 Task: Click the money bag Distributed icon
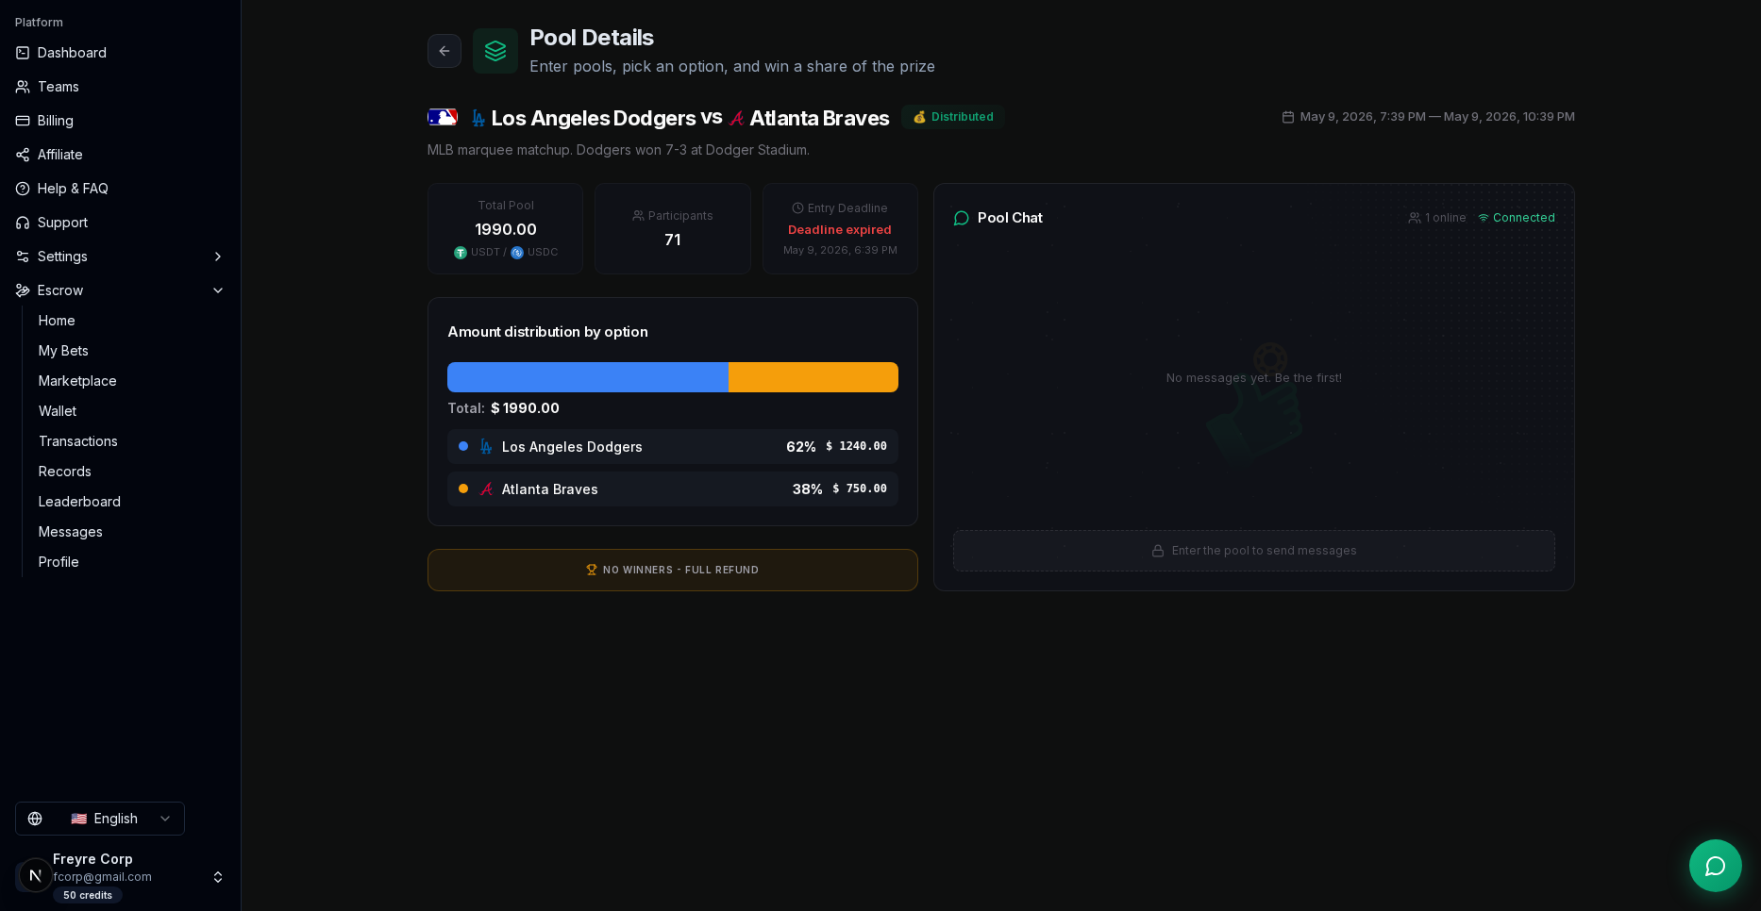[919, 117]
